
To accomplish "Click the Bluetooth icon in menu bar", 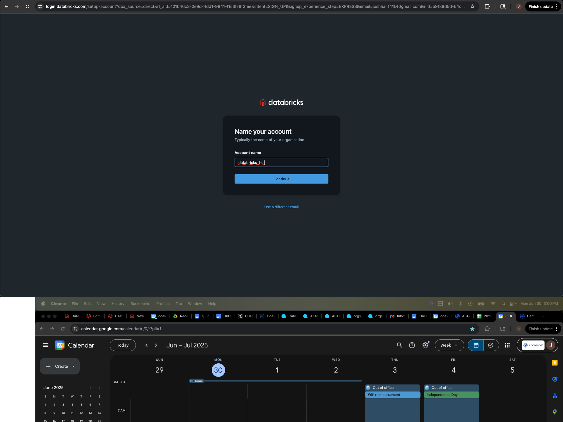I will point(461,304).
